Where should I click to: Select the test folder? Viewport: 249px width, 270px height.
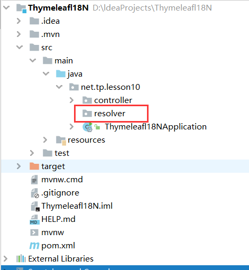click(x=62, y=153)
